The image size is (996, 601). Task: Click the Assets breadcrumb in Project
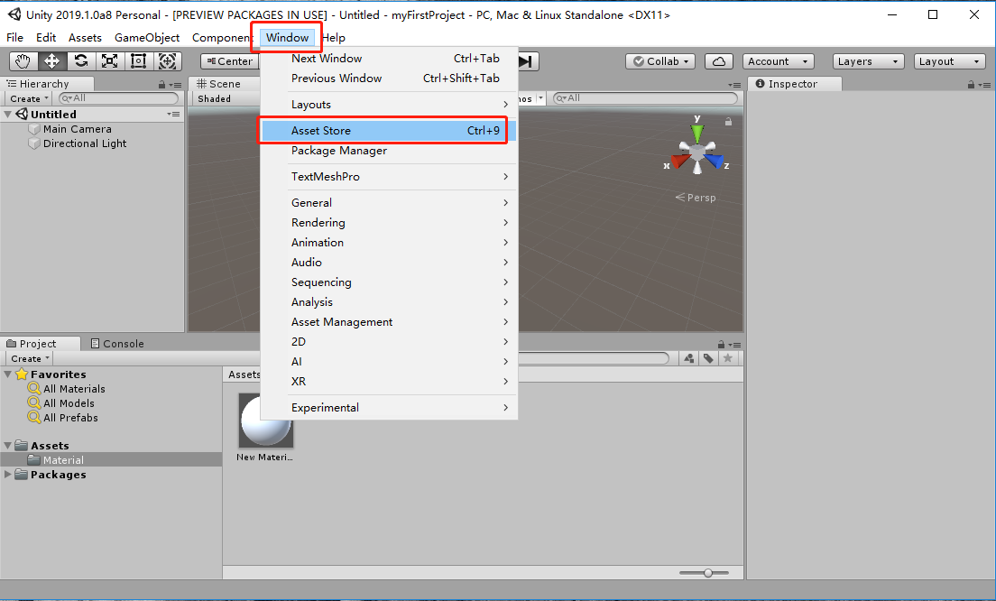pyautogui.click(x=244, y=374)
